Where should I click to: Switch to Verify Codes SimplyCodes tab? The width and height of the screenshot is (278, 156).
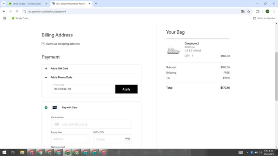(26, 4)
